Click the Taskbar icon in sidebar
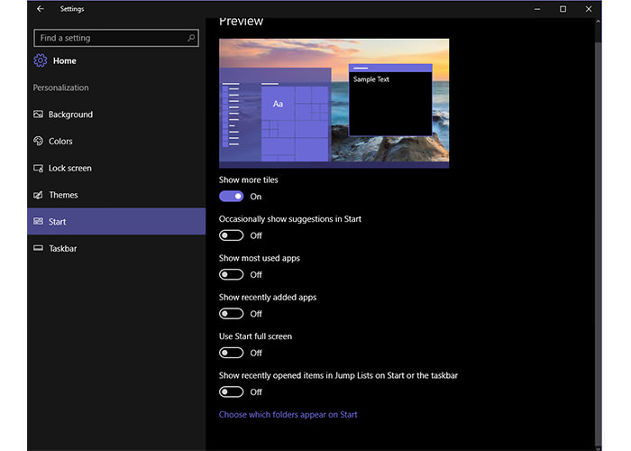Screen dimensions: 631x451 (38, 248)
